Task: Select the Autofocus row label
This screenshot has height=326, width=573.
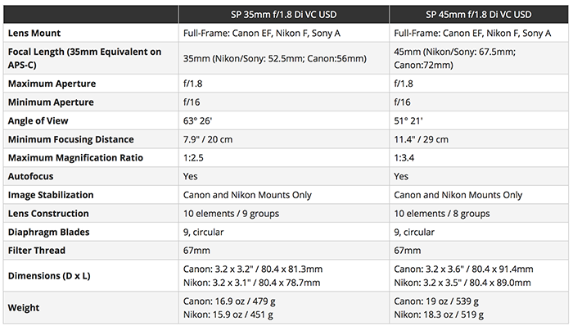Action: coord(31,177)
